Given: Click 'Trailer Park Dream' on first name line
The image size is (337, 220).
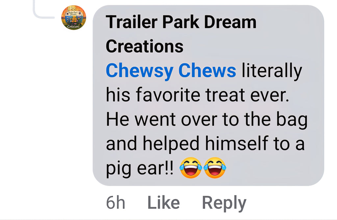Looking at the screenshot, I should (x=181, y=22).
